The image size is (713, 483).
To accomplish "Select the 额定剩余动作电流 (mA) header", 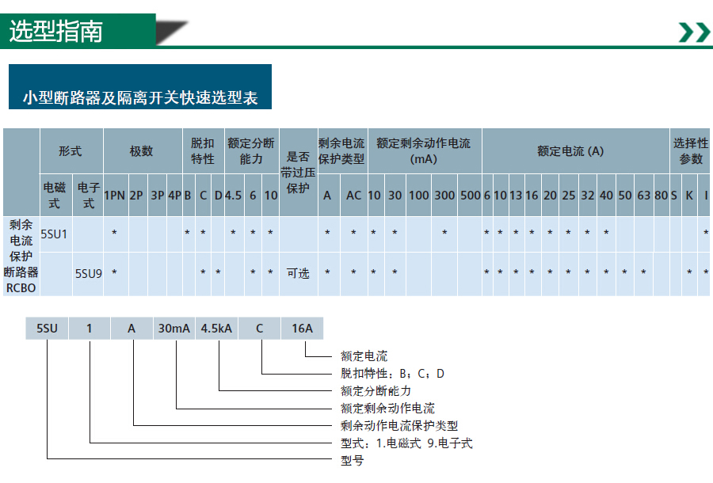I will pyautogui.click(x=425, y=151).
